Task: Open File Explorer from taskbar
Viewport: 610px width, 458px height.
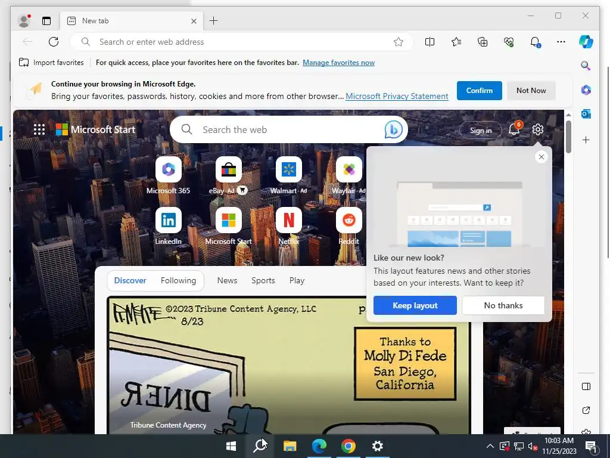Action: (x=290, y=446)
